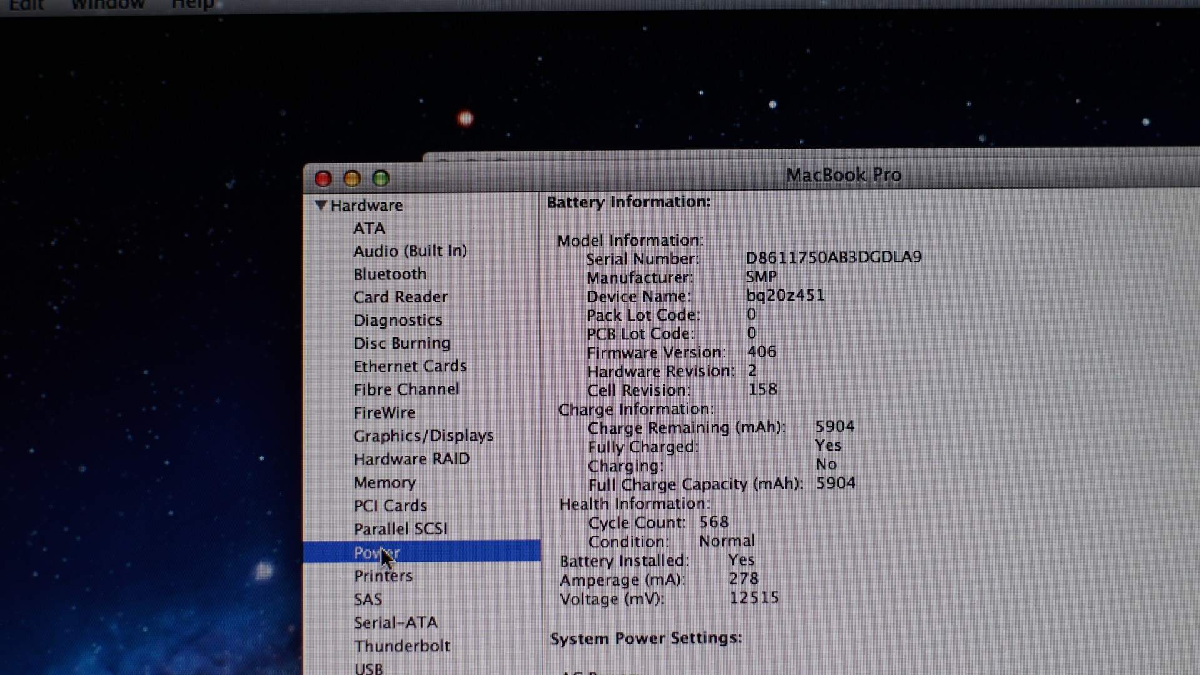Viewport: 1200px width, 675px height.
Task: Open the Window menu in menu bar
Action: (108, 5)
